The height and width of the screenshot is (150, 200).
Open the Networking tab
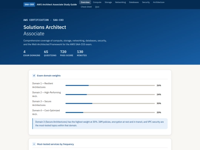pos(120,2)
